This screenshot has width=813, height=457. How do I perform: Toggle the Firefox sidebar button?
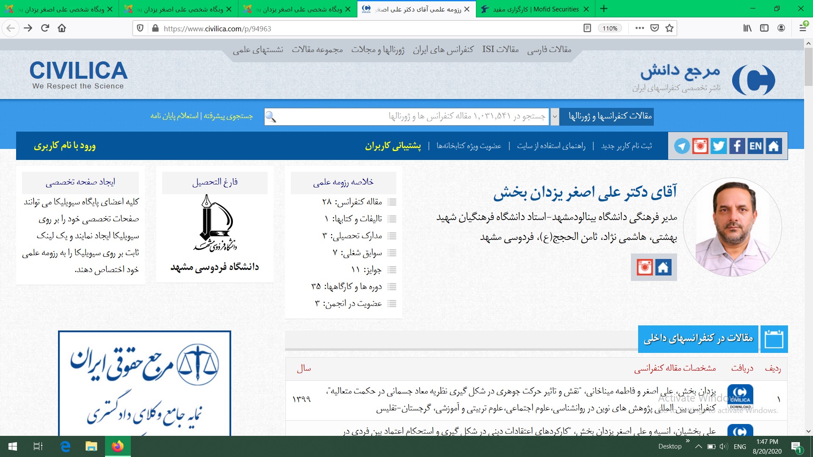(764, 28)
